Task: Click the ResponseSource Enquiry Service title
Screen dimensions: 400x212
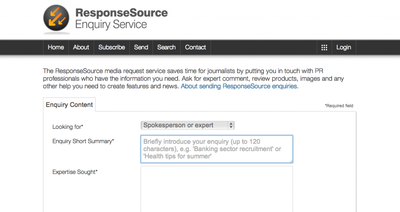Action: coord(121,19)
